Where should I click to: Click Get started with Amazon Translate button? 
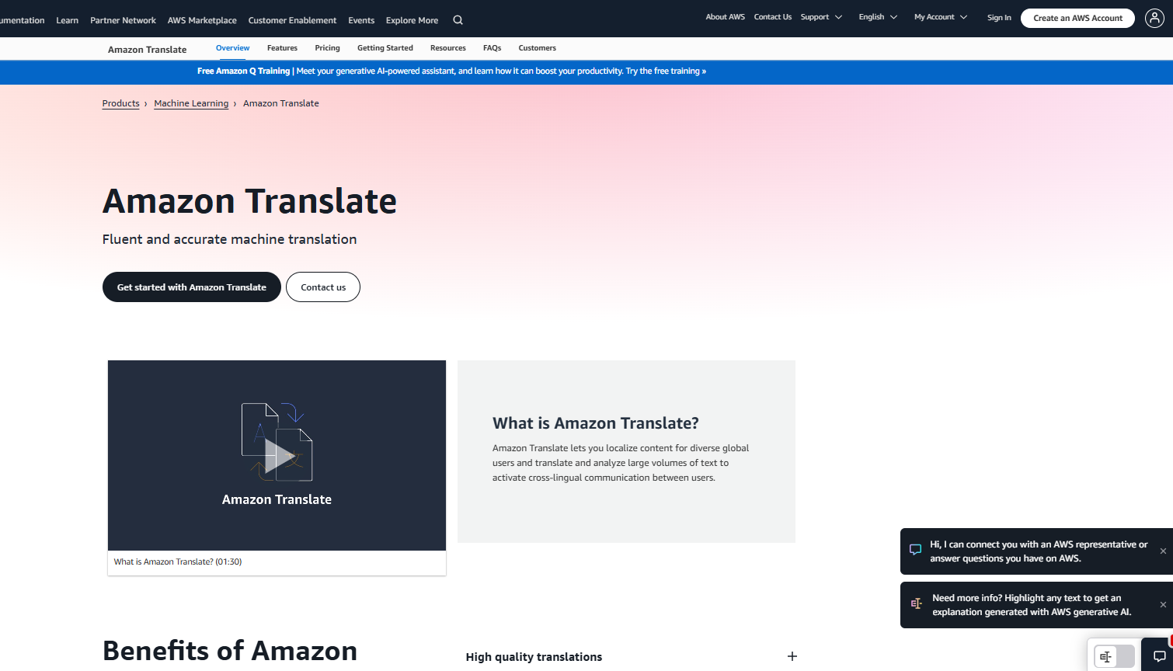tap(192, 287)
